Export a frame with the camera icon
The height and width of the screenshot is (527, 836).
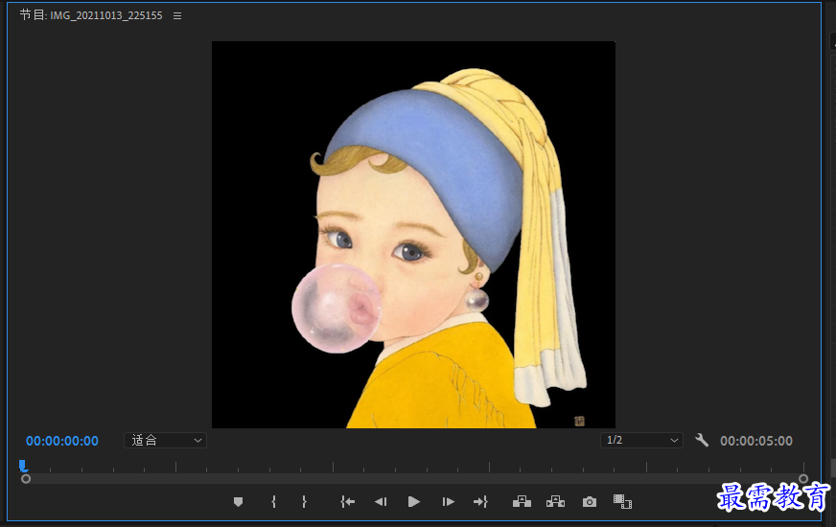tap(590, 501)
